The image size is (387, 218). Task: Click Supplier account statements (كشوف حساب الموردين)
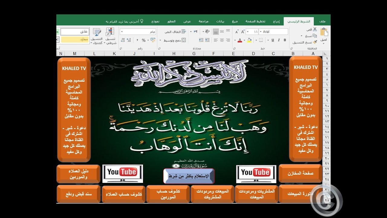click(x=168, y=194)
